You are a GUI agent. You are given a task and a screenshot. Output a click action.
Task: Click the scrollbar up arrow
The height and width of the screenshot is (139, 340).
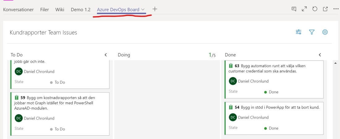[335, 63]
